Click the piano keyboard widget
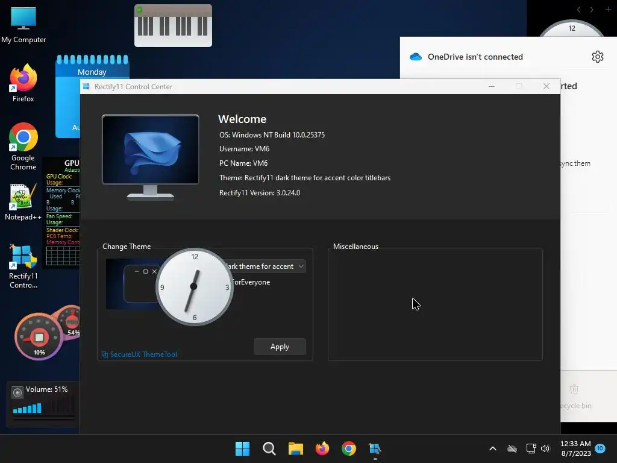The image size is (617, 463). tap(173, 25)
